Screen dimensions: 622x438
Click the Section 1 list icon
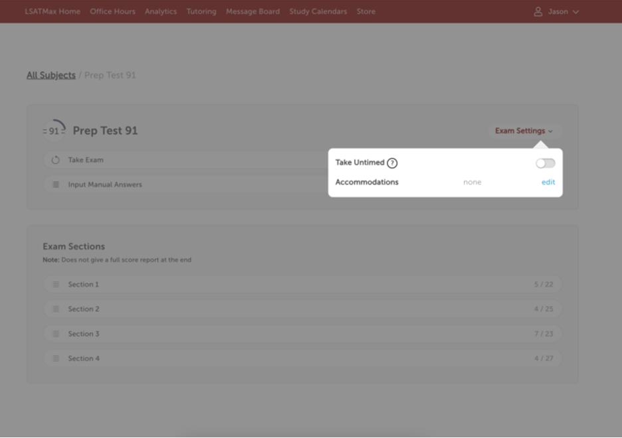[x=56, y=284]
